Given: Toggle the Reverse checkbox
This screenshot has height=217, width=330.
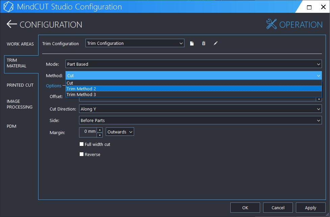Looking at the screenshot, I should click(81, 154).
